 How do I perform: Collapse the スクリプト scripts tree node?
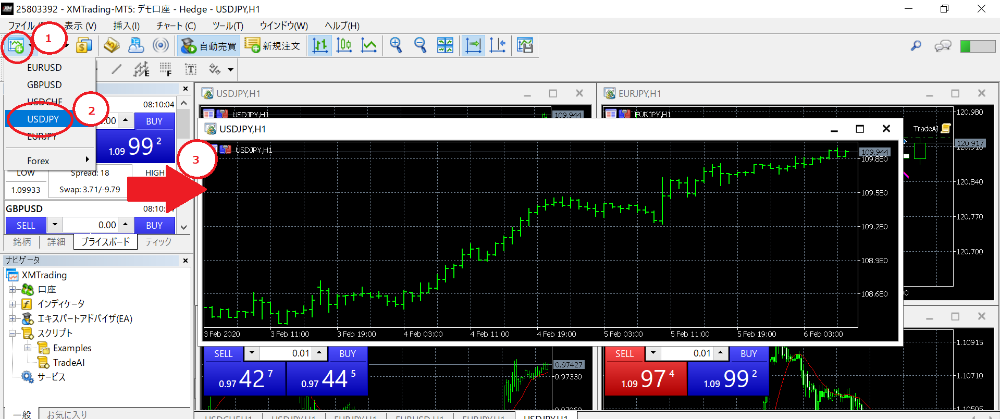(13, 333)
